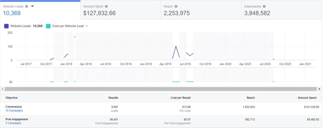The height and width of the screenshot is (128, 323).
Task: Open 2 Campaigns link under Post engagement
Action: tap(13, 123)
